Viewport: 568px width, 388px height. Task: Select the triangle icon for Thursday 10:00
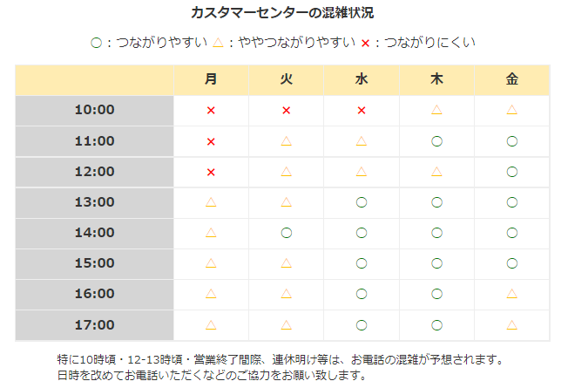pos(436,110)
